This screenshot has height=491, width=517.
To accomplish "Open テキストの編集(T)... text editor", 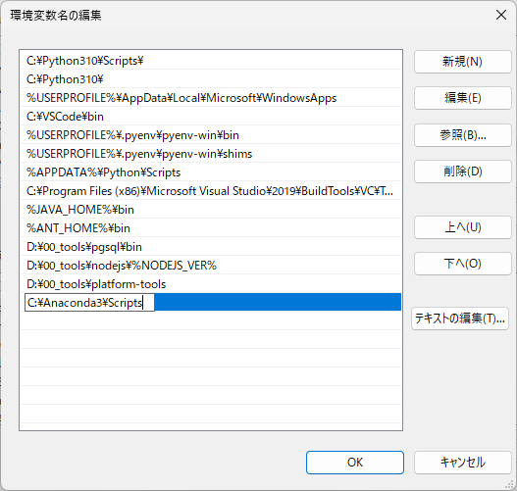I will tap(460, 319).
